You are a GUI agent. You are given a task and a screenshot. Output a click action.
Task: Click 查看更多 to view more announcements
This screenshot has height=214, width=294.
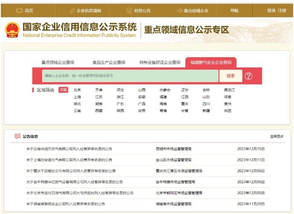pos(277,136)
